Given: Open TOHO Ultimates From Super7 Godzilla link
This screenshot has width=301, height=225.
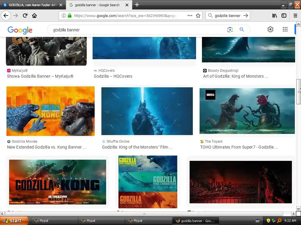Looking at the screenshot, I should [x=239, y=147].
